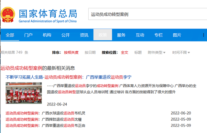Viewport: 207px width, 133px height.
Task: Set search position to 全文
Action: click(x=125, y=52)
